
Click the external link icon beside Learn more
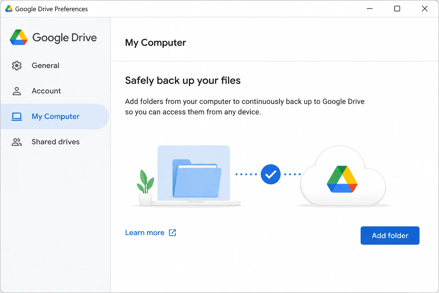point(172,233)
